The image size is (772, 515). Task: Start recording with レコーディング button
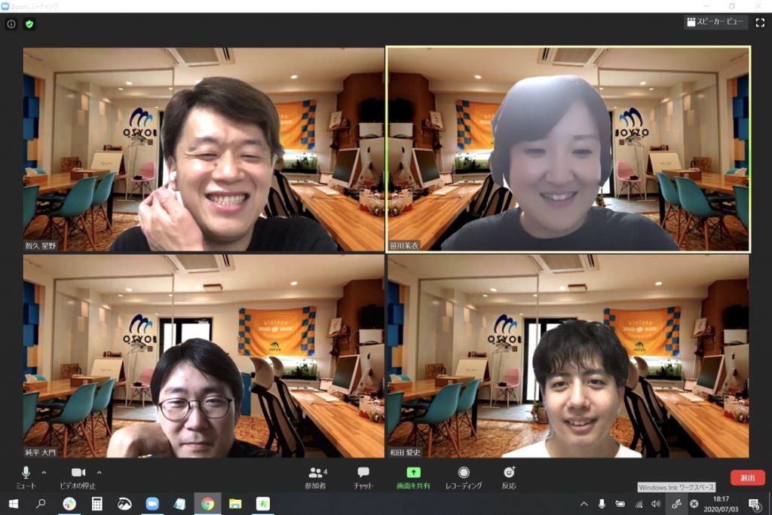(464, 477)
